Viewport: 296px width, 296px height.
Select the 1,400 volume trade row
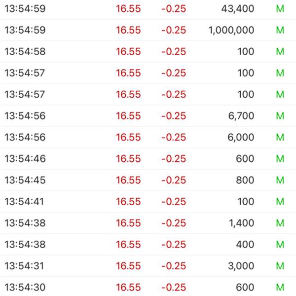[x=148, y=223]
